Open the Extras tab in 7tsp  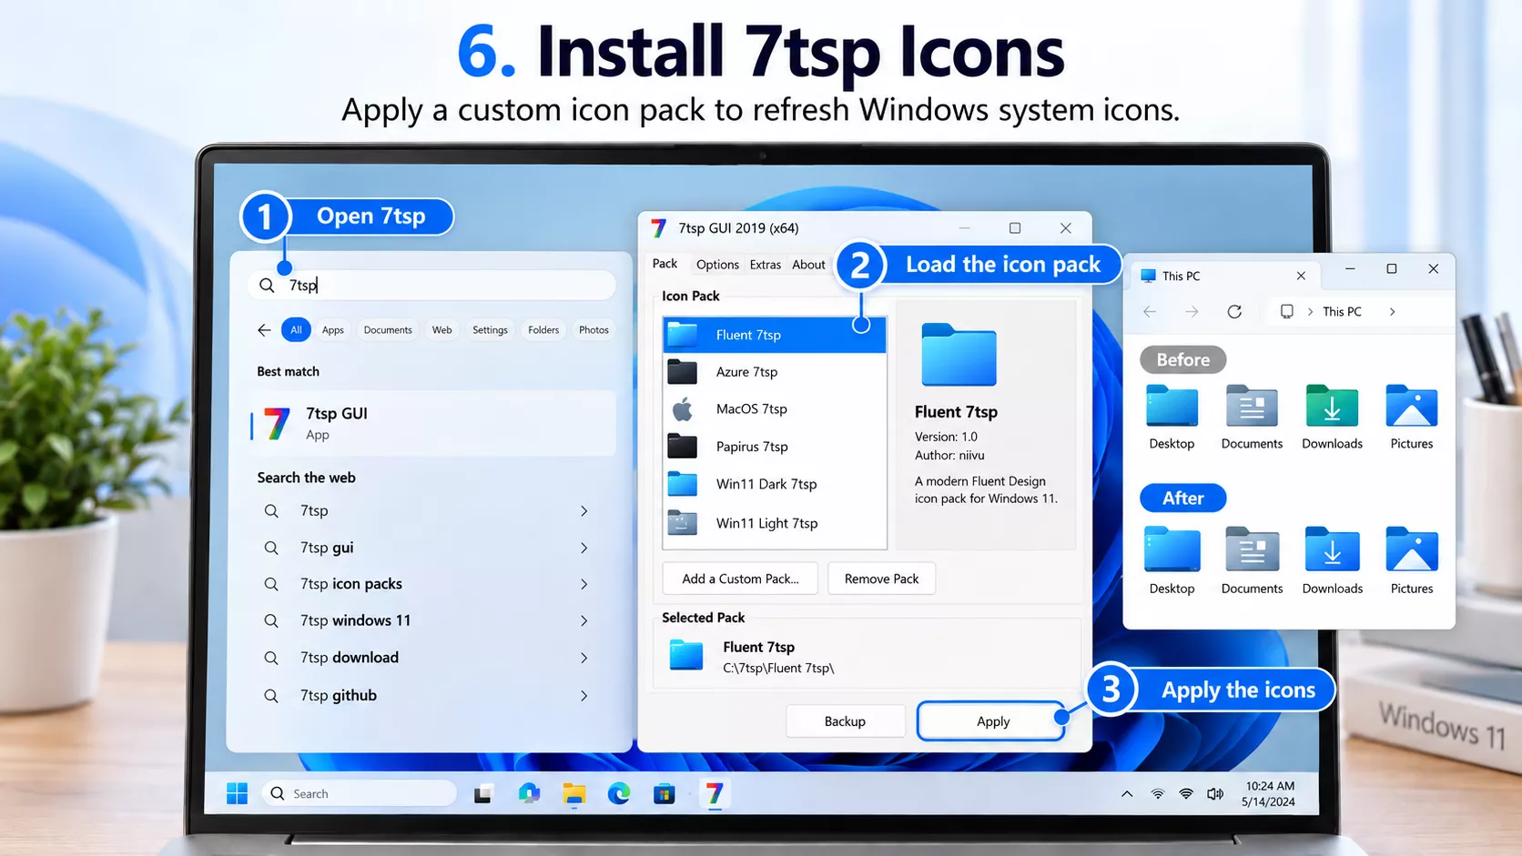tap(766, 265)
